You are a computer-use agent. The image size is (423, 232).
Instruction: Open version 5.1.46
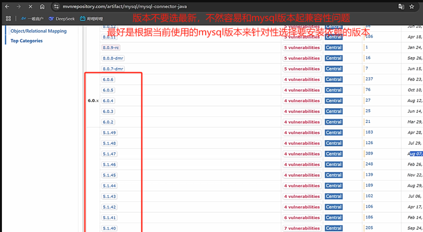tap(109, 165)
